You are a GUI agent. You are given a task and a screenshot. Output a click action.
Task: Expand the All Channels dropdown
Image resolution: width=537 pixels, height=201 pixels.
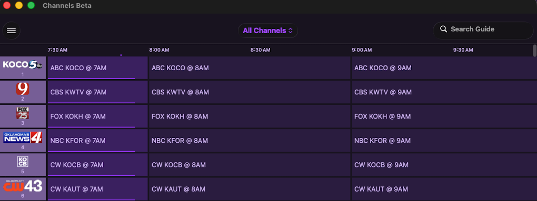click(x=268, y=30)
